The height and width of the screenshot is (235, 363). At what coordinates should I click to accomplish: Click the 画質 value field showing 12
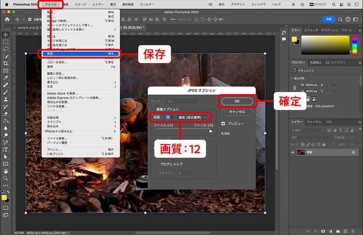coord(169,117)
